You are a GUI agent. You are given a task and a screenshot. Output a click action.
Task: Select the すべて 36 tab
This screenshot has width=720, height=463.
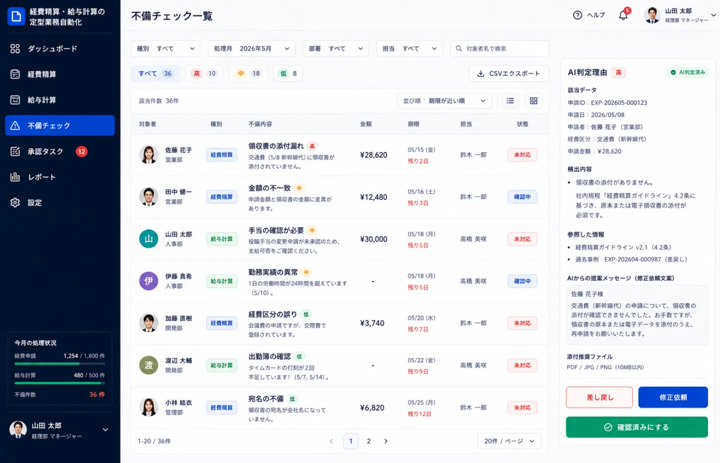coord(155,73)
